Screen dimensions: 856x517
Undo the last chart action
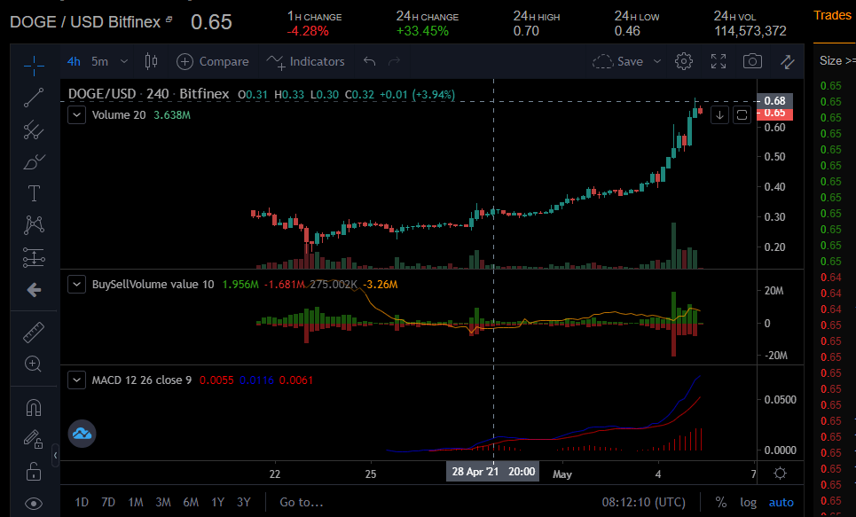point(370,61)
